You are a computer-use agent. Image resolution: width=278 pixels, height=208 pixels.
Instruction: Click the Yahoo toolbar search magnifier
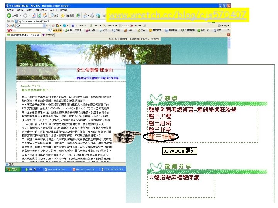pos(49,30)
